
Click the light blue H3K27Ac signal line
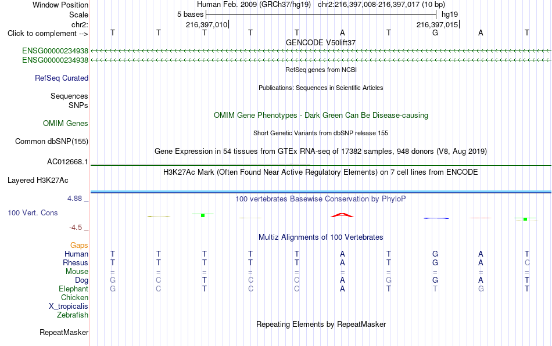[321, 191]
